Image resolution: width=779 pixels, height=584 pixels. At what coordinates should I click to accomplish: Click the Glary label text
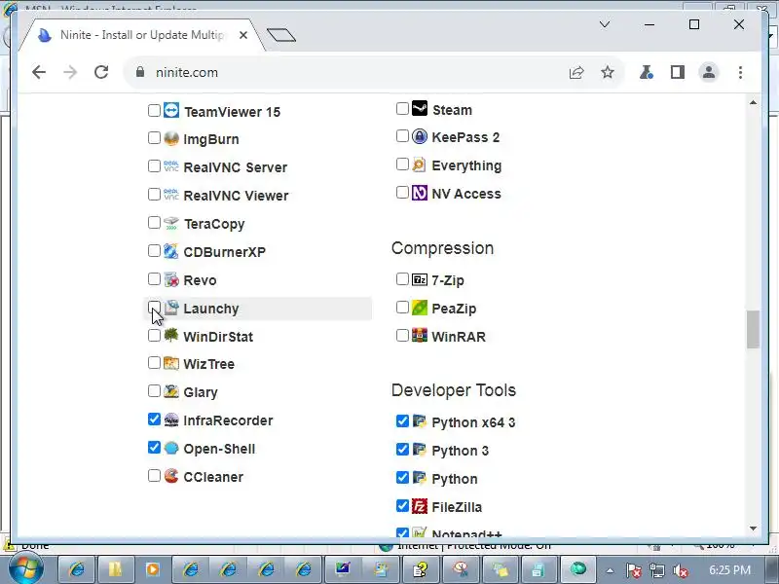[201, 392]
